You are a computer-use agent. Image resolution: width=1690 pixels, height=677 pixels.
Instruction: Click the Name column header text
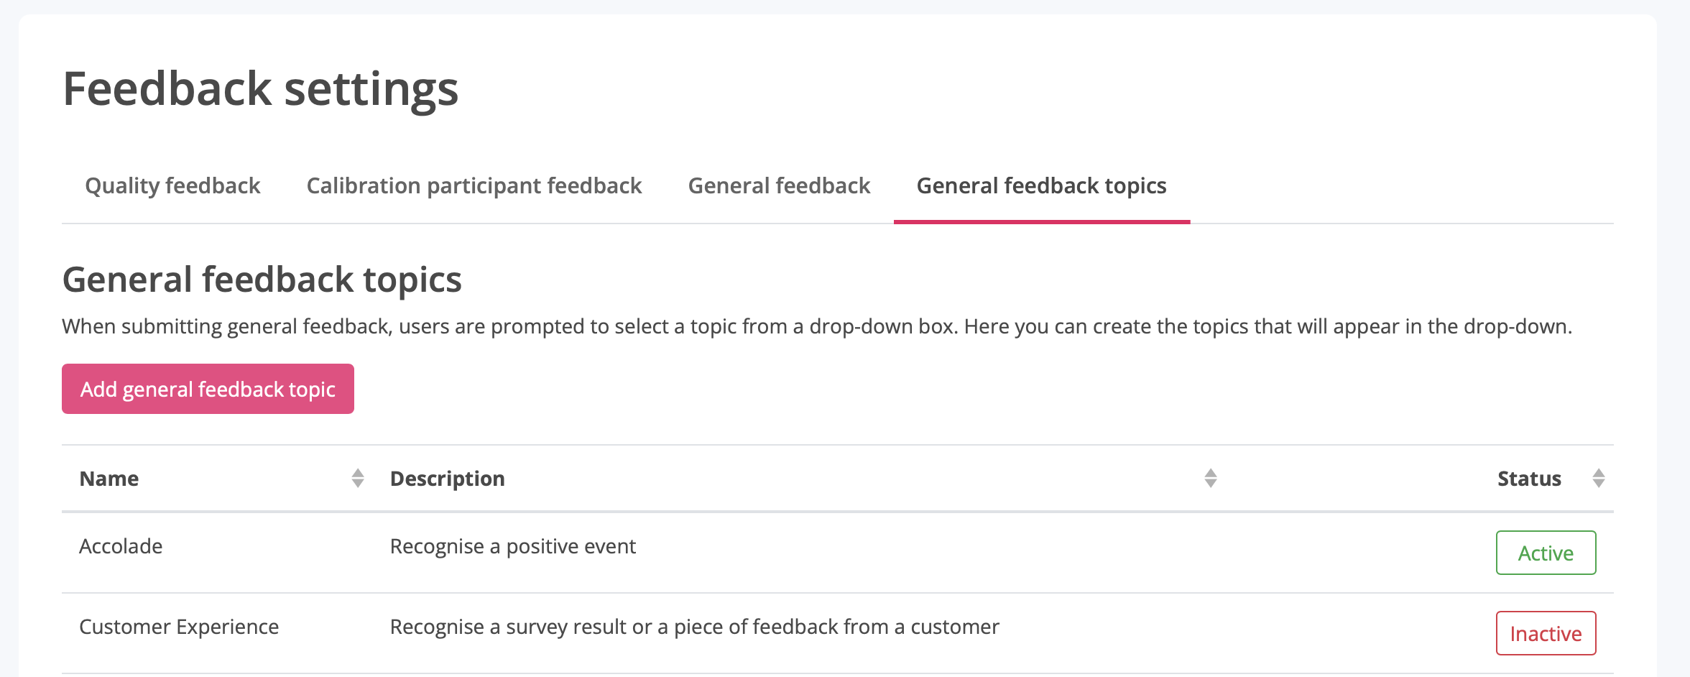(109, 479)
